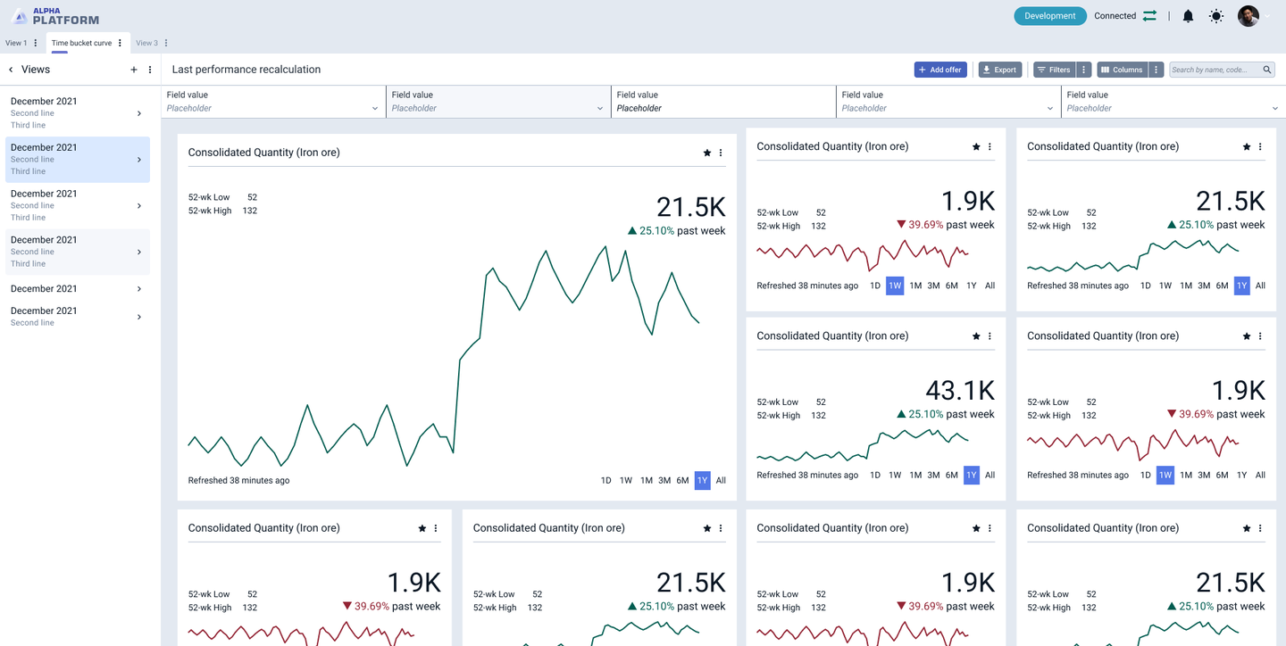
Task: Open kebab menu on 43.1K card
Action: tap(990, 336)
